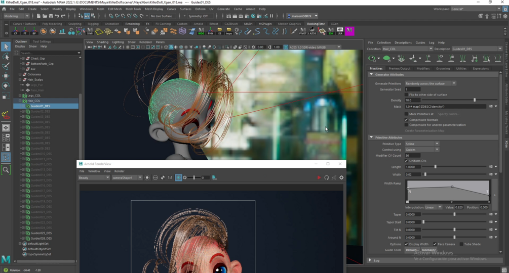Click the XGen green leaf clear-preview icon
Image resolution: width=509 pixels, height=273 pixels.
coord(386,58)
